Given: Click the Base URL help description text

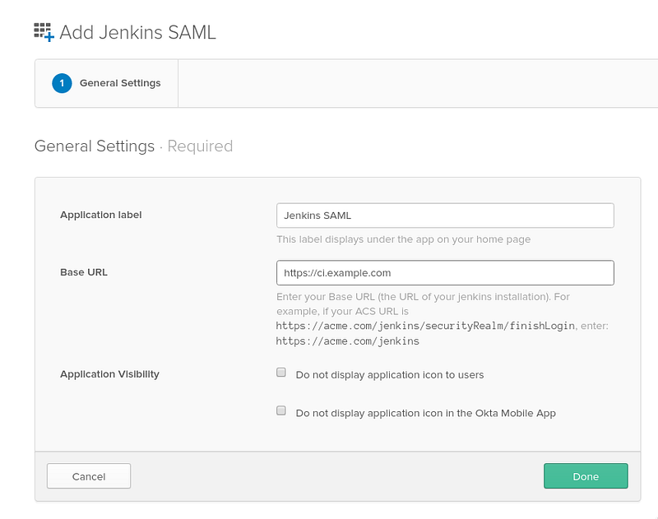Looking at the screenshot, I should 443,319.
